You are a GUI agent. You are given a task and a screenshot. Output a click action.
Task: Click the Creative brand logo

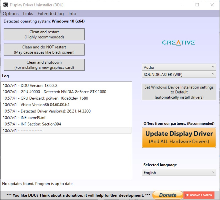point(179,43)
